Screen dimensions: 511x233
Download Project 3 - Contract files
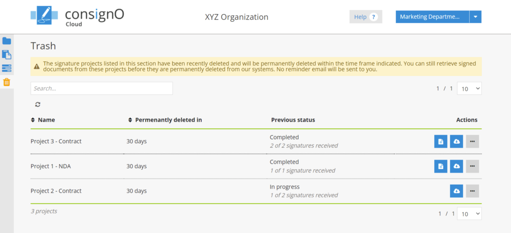tap(457, 142)
